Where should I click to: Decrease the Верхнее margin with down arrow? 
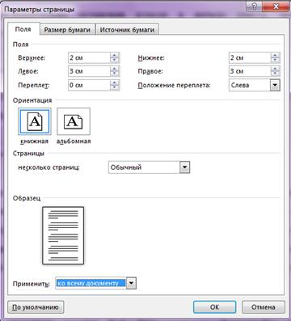click(x=115, y=61)
